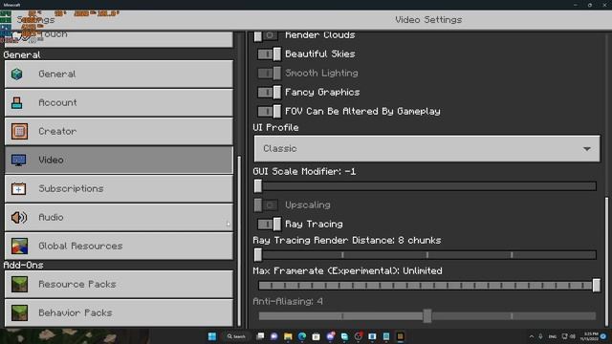Open the General settings cube icon
The width and height of the screenshot is (612, 344).
point(17,74)
